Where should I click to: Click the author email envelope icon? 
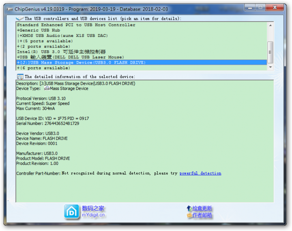[x=189, y=215]
